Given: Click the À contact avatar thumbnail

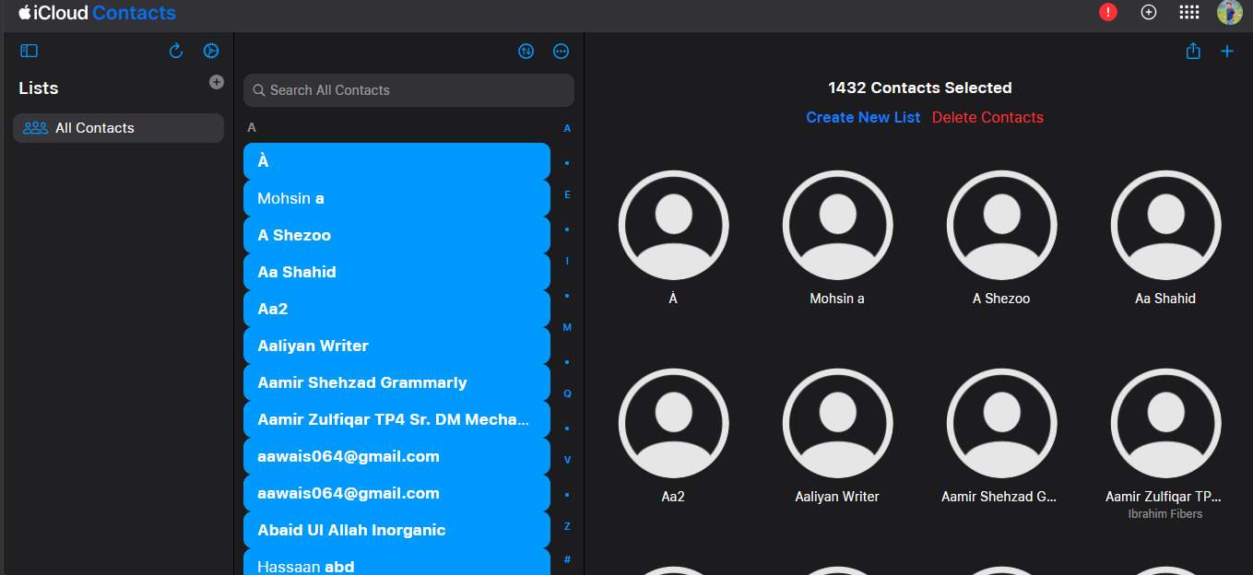Looking at the screenshot, I should (673, 225).
